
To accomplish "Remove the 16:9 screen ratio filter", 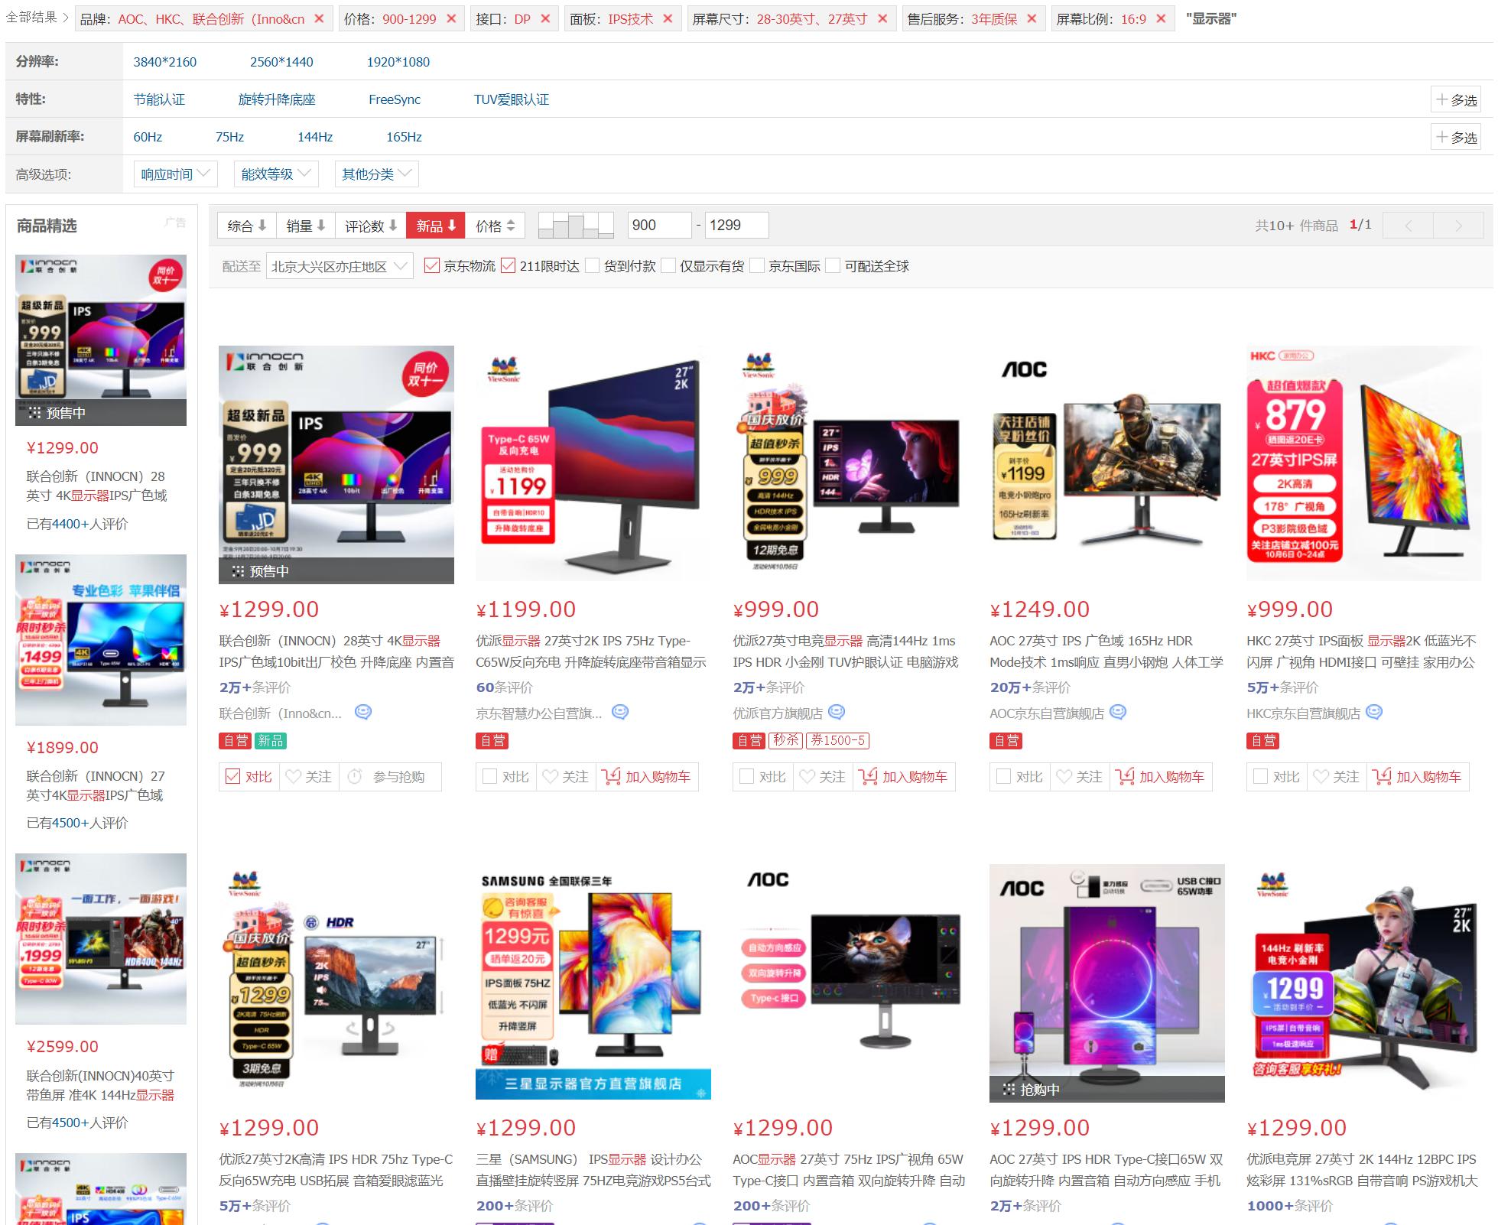I will 1161,19.
